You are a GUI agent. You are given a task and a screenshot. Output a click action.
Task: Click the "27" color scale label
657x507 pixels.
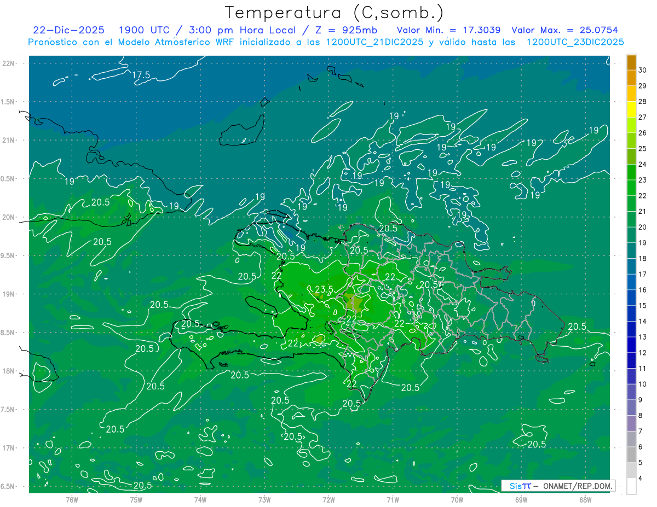click(643, 117)
